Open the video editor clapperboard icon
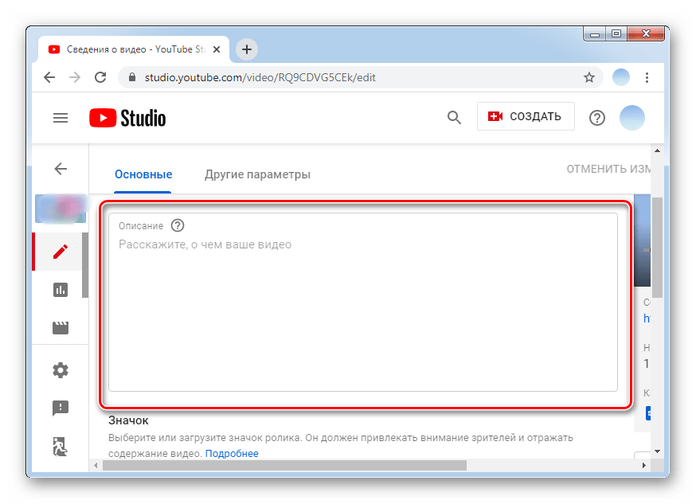 pos(61,327)
